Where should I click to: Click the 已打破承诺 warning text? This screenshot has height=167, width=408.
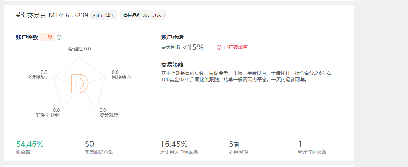pyautogui.click(x=236, y=47)
